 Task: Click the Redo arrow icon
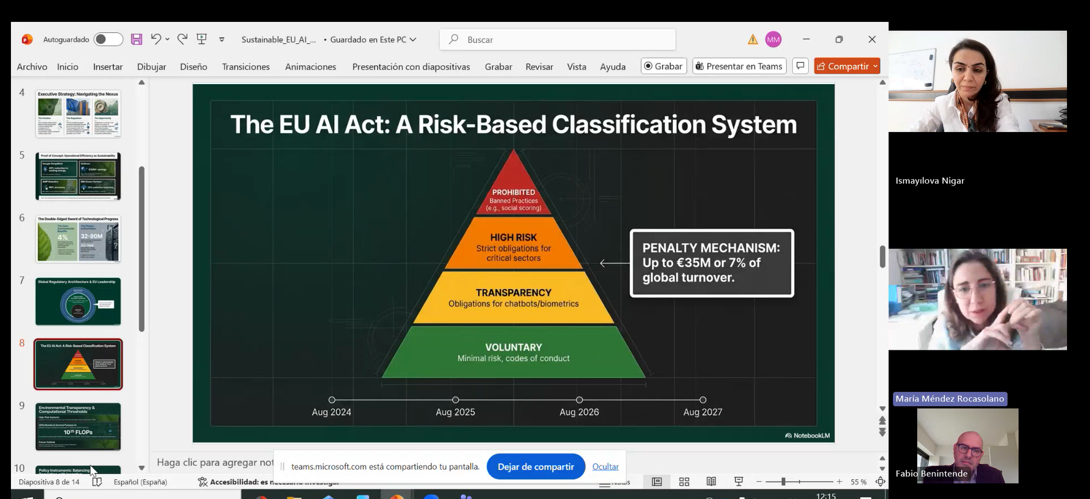(x=183, y=39)
